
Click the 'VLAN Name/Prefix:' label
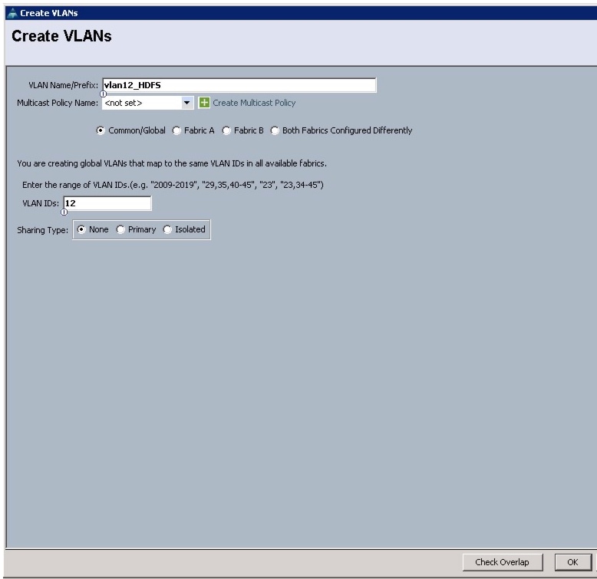coord(63,85)
